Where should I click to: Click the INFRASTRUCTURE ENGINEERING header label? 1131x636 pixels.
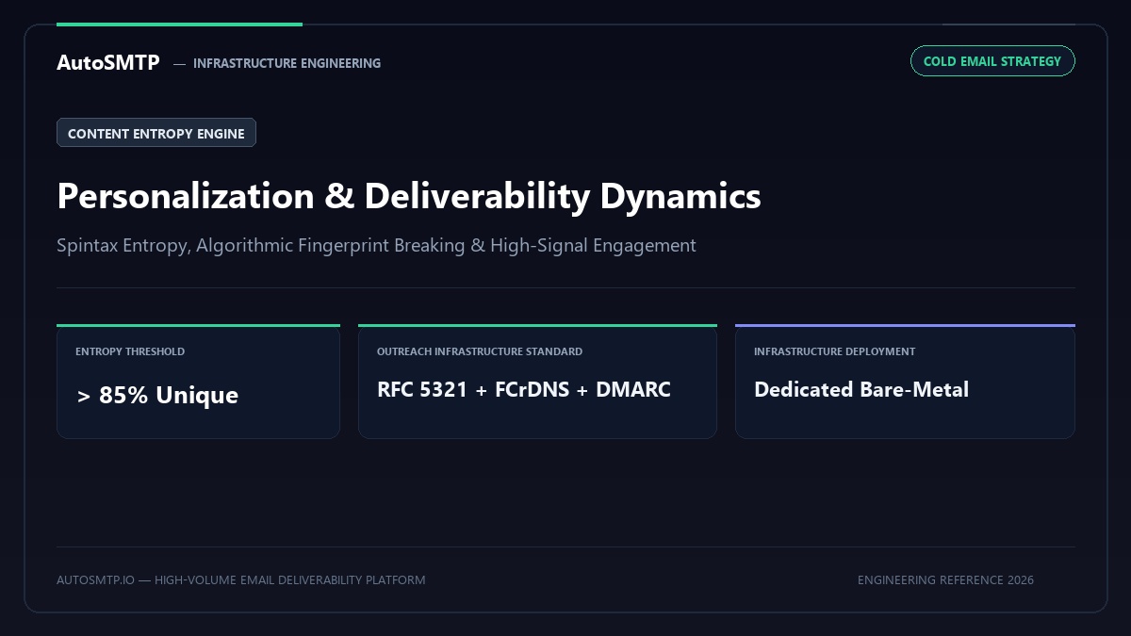coord(287,63)
